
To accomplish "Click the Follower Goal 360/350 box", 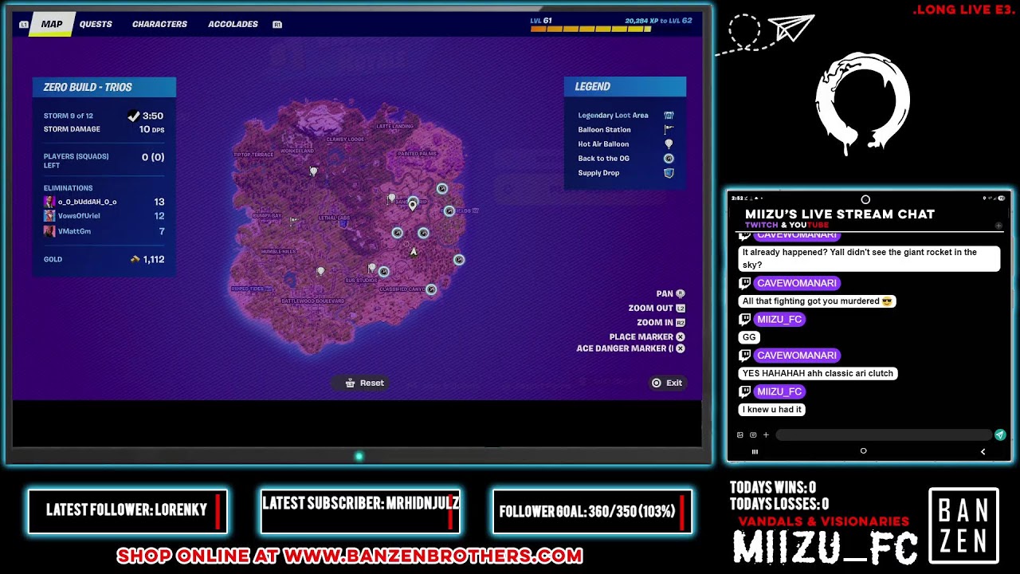I will (x=592, y=511).
